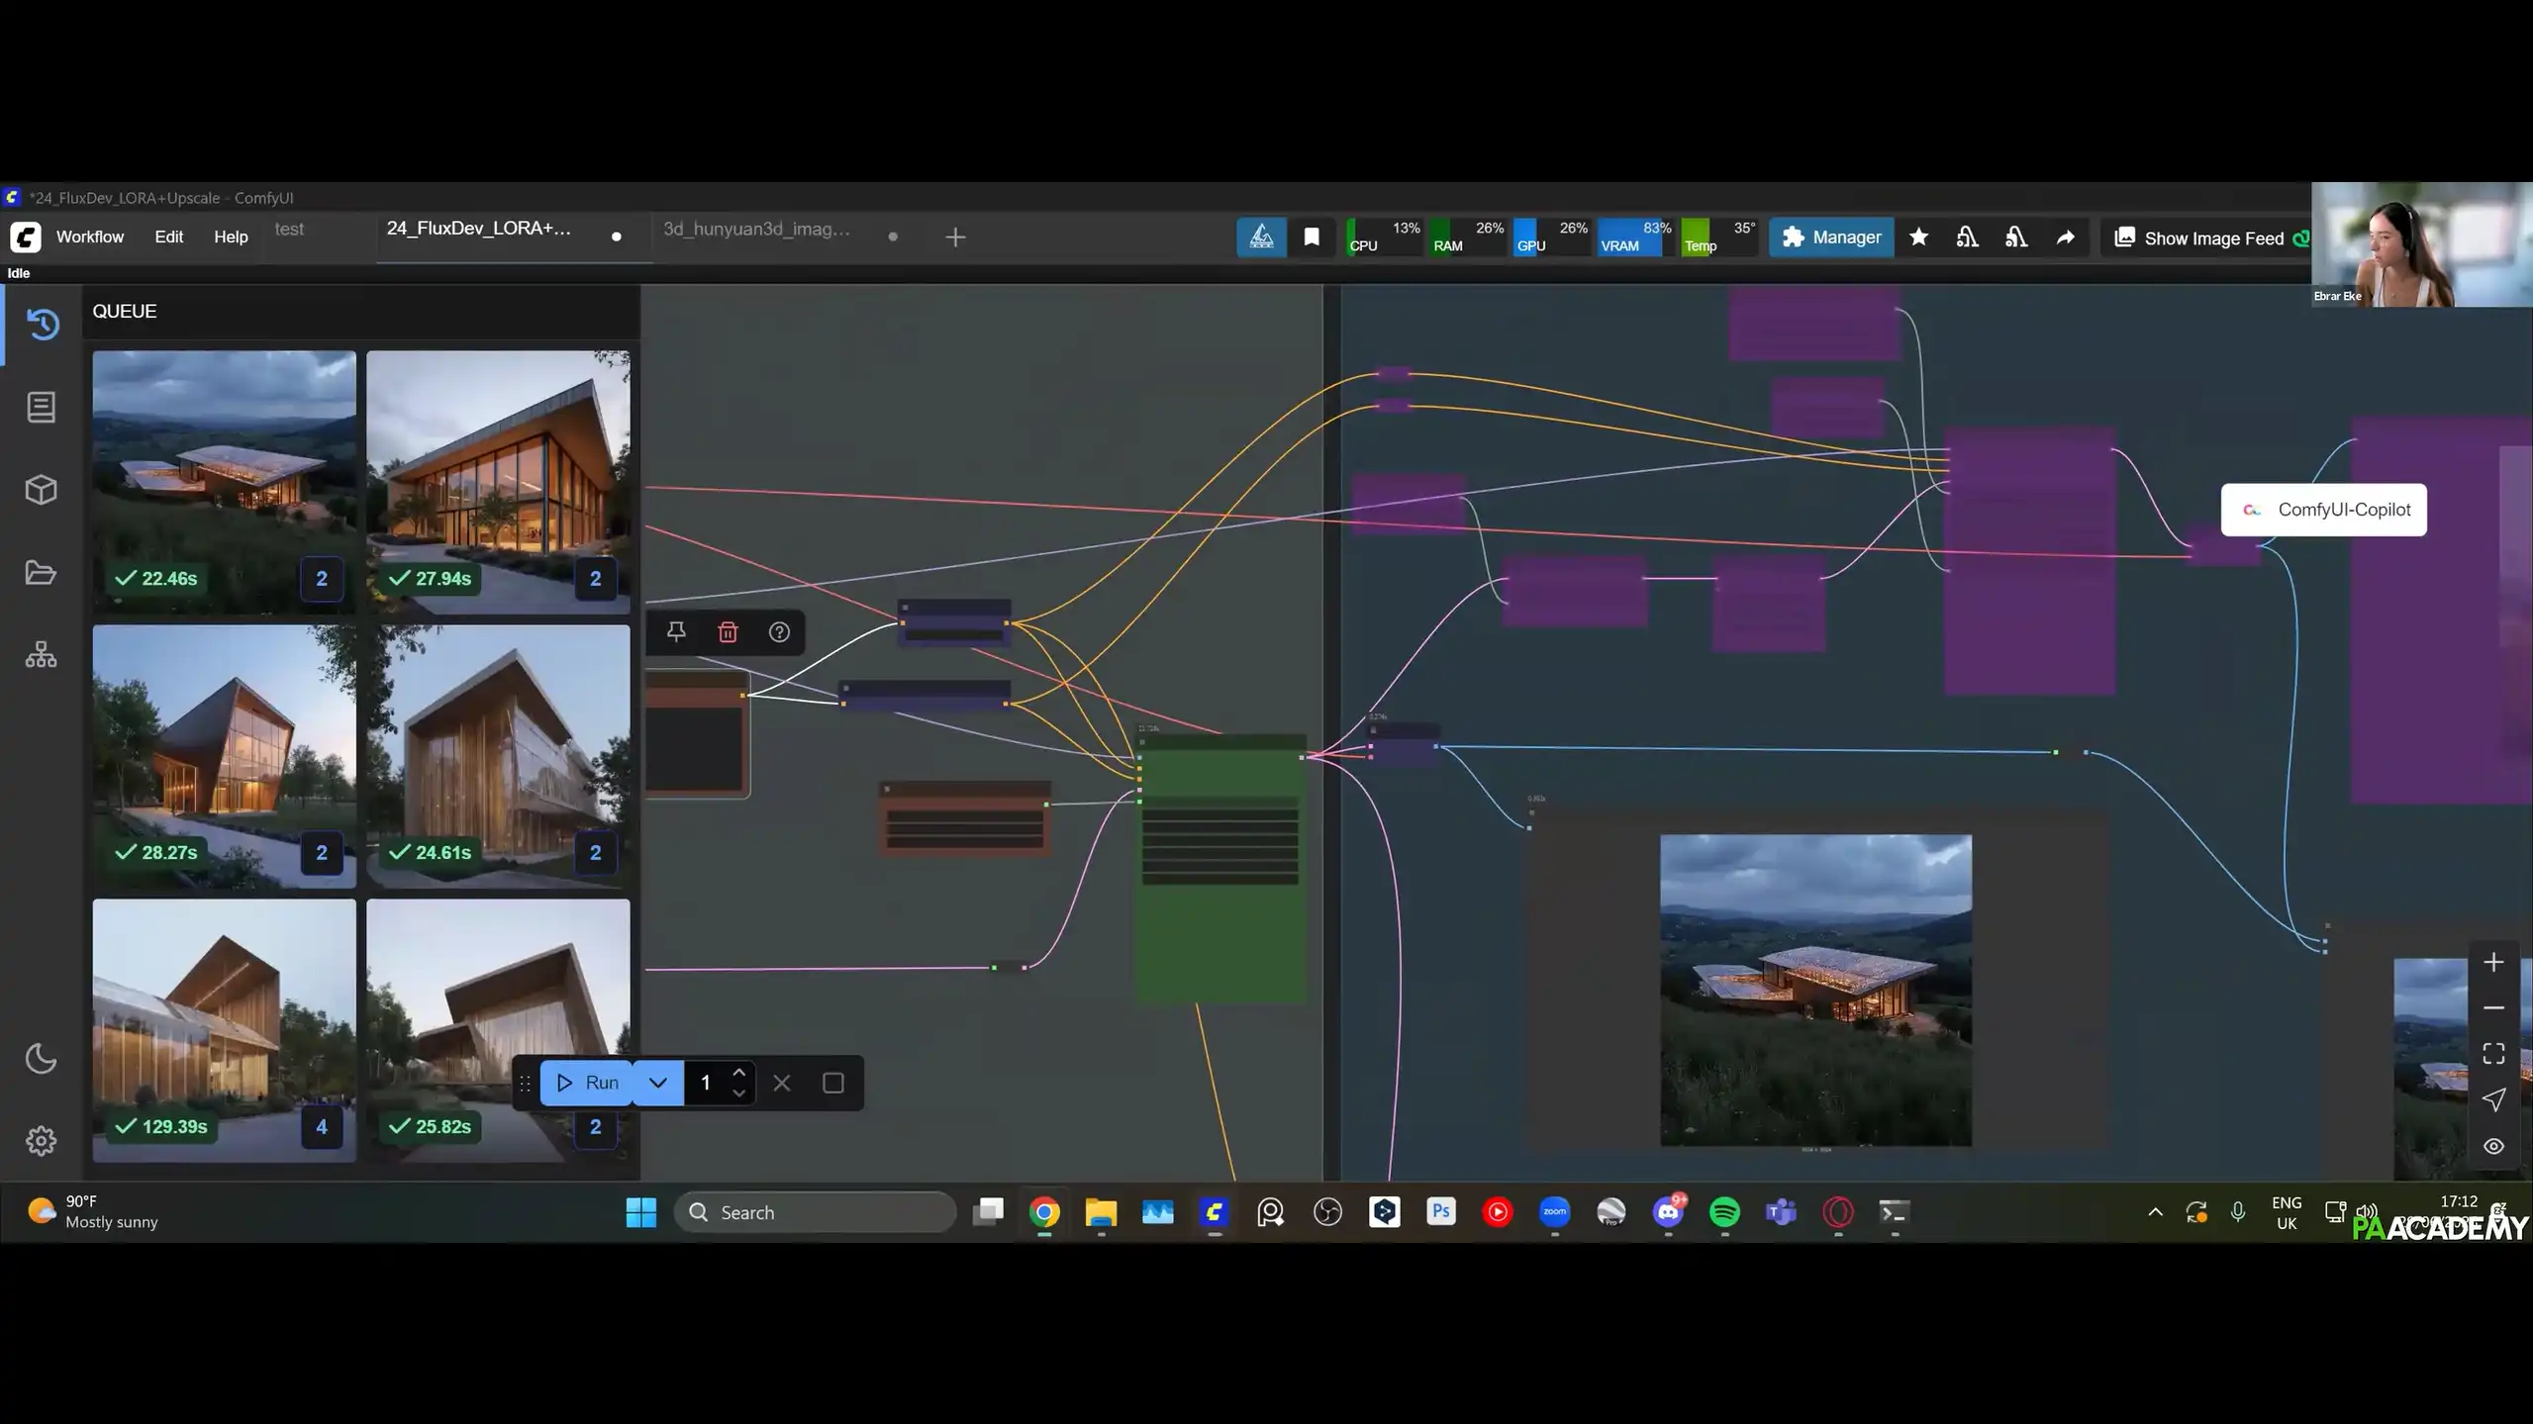
Task: Click the share arrow icon
Action: (2065, 237)
